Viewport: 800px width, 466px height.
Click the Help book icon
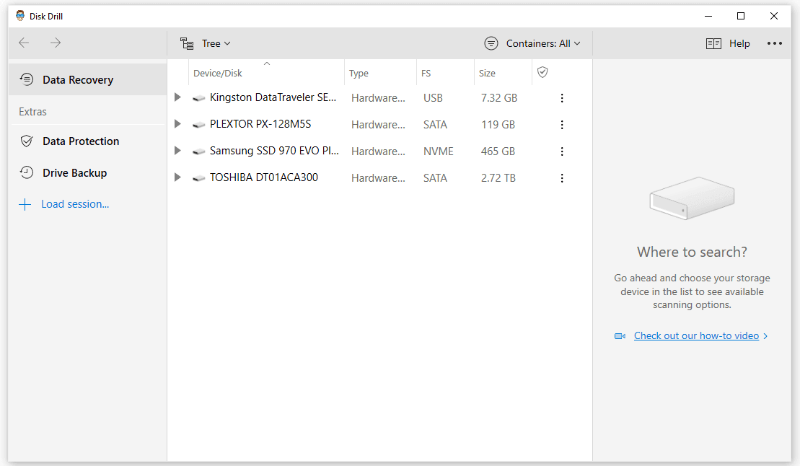(713, 43)
